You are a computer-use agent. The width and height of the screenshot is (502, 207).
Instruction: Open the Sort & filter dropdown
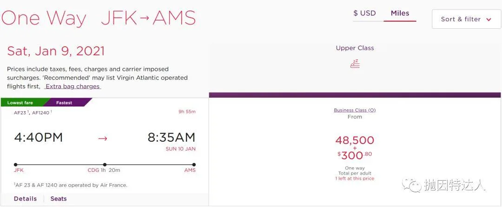click(x=466, y=19)
